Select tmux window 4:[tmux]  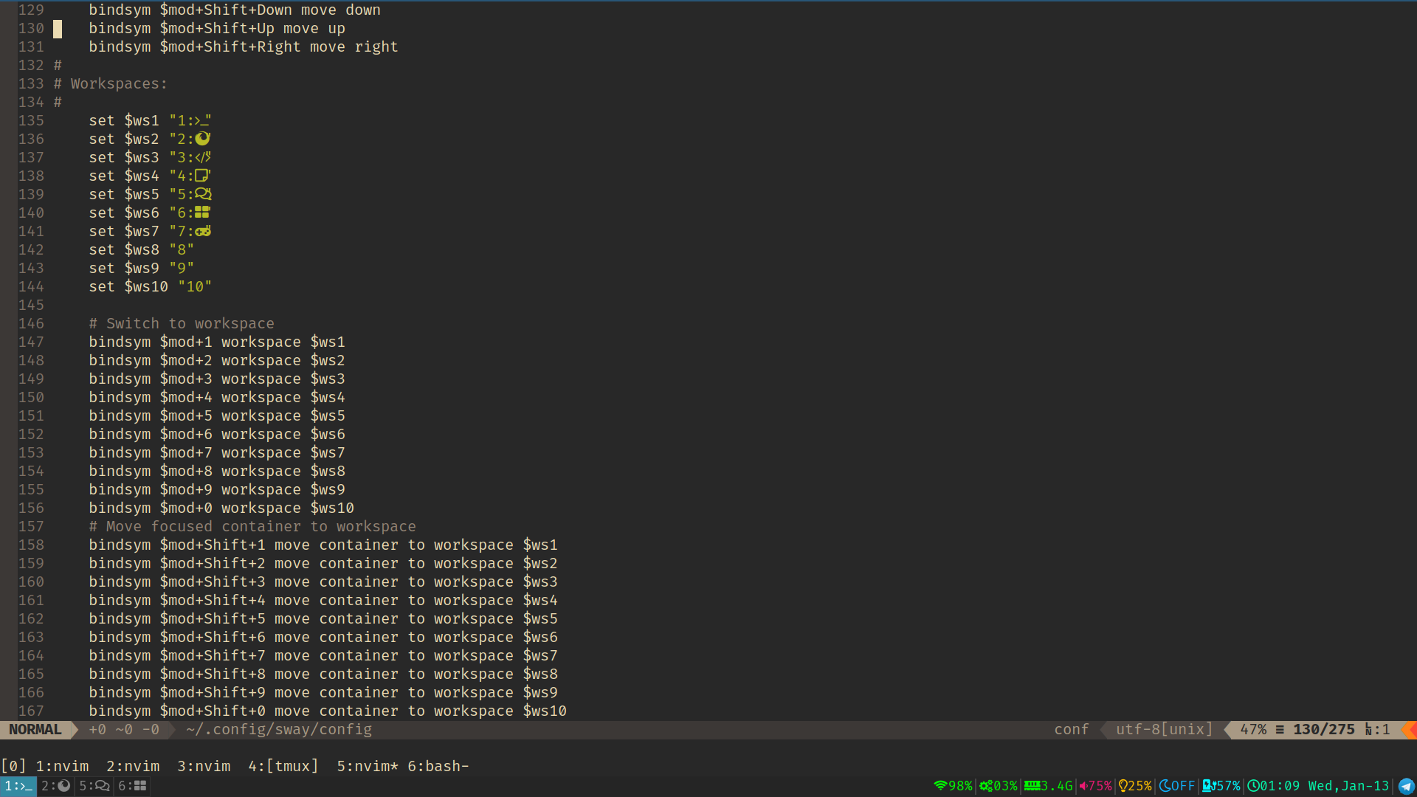tap(283, 766)
